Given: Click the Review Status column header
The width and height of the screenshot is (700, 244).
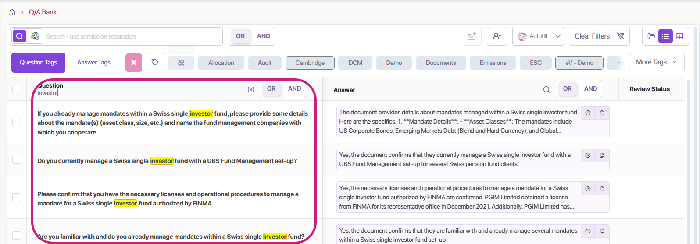Looking at the screenshot, I should [650, 89].
